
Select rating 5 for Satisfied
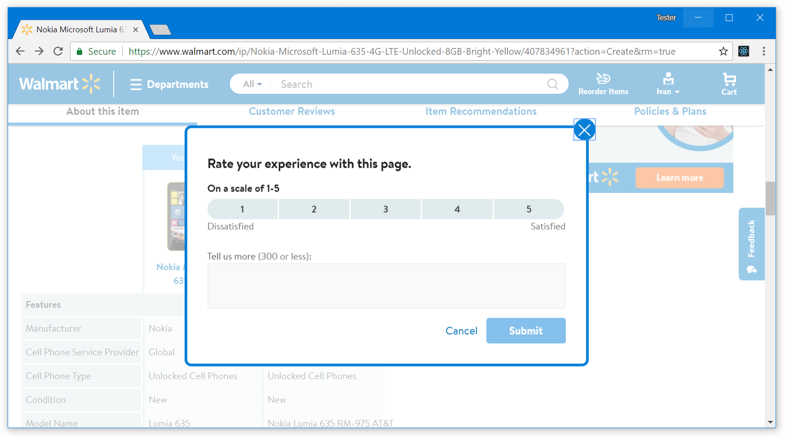tap(529, 209)
